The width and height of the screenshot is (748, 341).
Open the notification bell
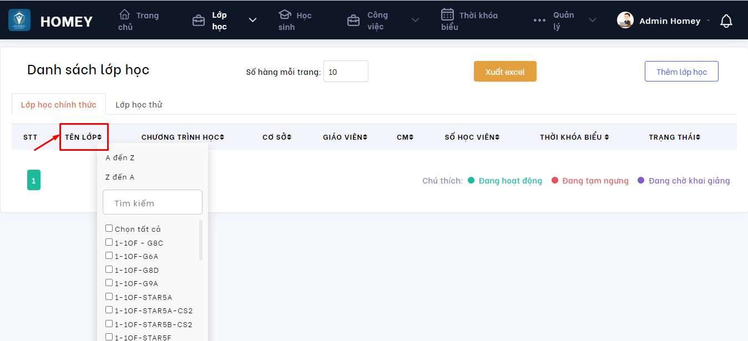click(x=726, y=21)
